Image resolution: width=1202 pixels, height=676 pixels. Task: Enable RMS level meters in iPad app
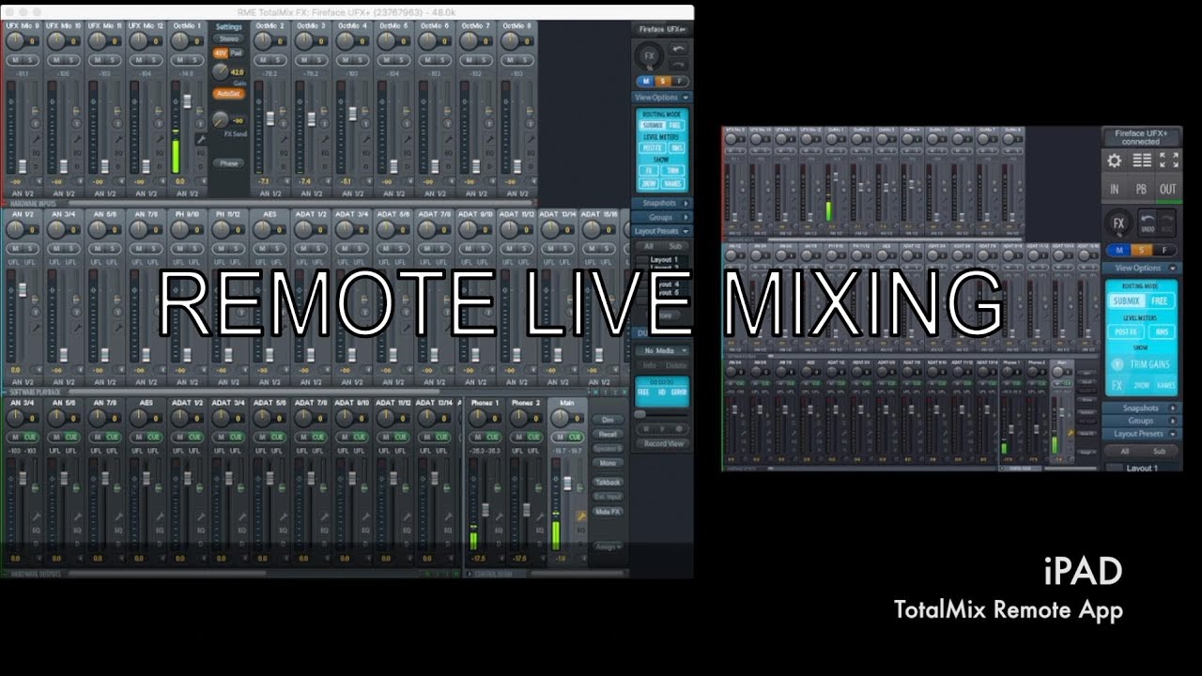(1163, 331)
